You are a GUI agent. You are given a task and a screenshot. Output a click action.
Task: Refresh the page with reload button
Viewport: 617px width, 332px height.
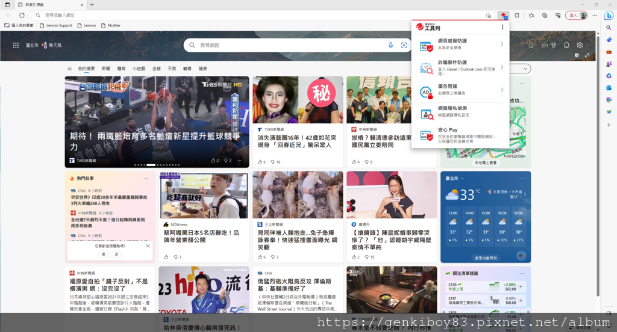coord(22,15)
